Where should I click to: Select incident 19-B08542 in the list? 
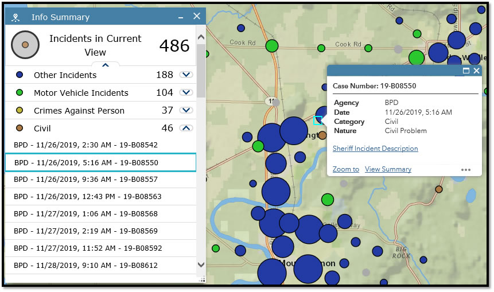(100, 145)
